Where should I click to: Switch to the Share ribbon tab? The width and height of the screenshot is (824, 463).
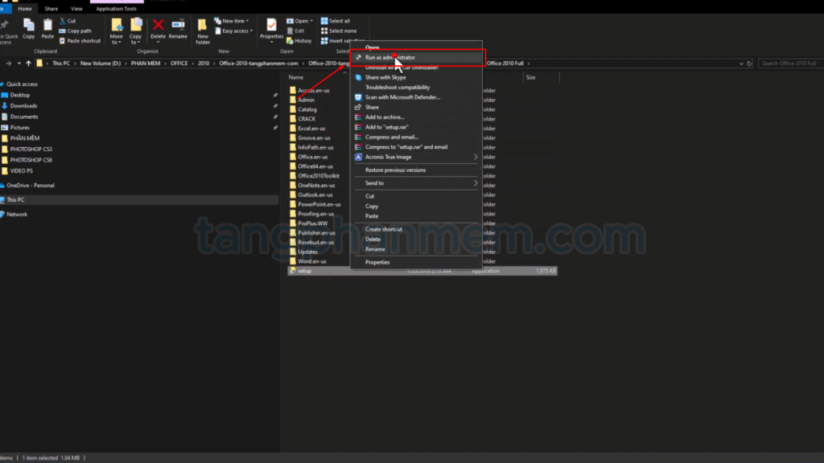pos(51,8)
